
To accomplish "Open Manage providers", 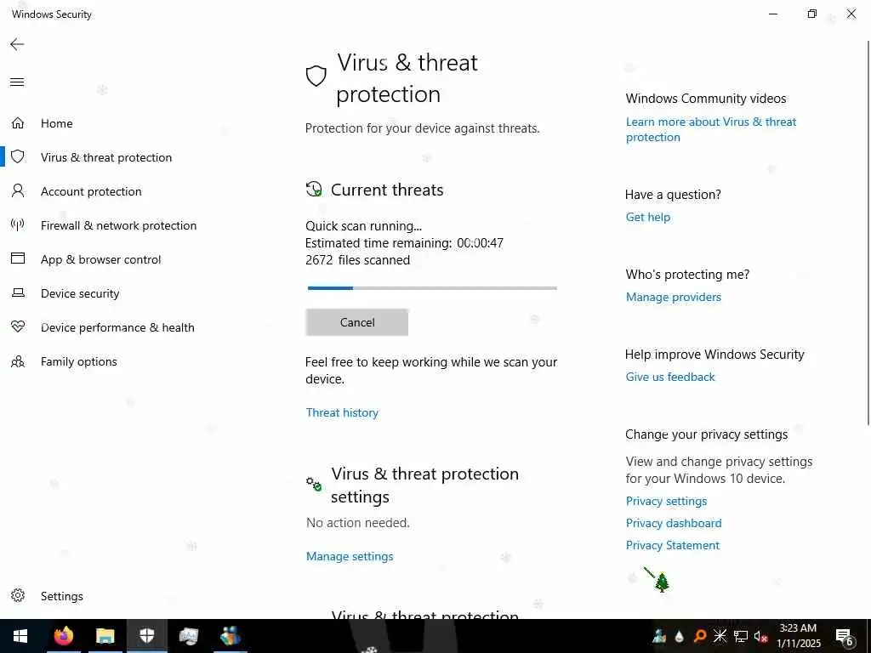I will pyautogui.click(x=674, y=297).
